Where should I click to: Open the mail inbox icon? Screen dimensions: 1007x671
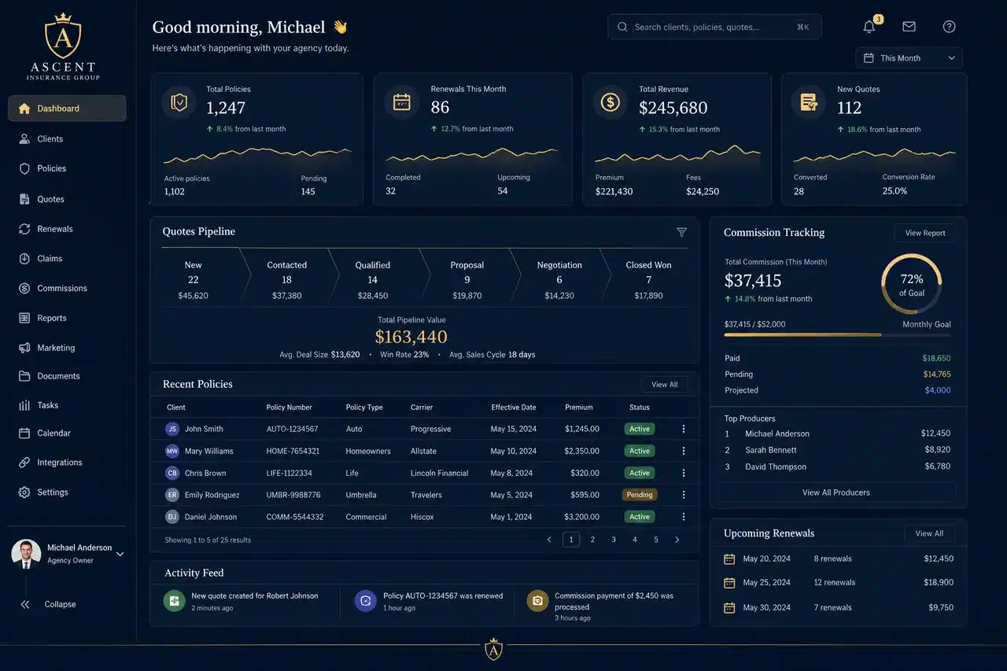pyautogui.click(x=909, y=27)
